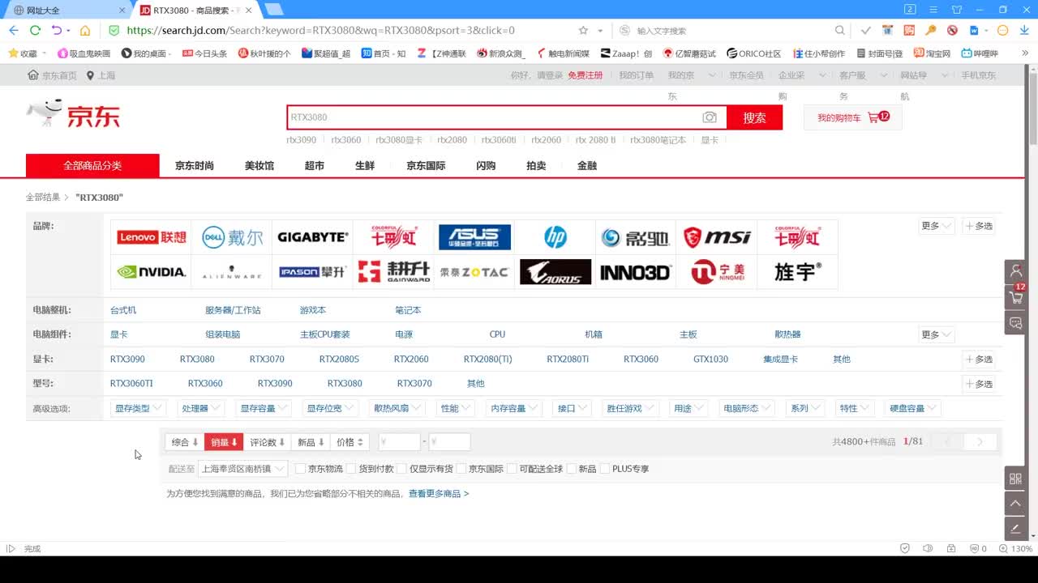Viewport: 1038px width, 583px height.
Task: Tick the 京东物流 checkbox
Action: pos(301,469)
